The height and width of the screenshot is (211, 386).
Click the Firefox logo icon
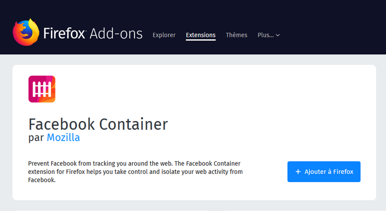point(26,32)
